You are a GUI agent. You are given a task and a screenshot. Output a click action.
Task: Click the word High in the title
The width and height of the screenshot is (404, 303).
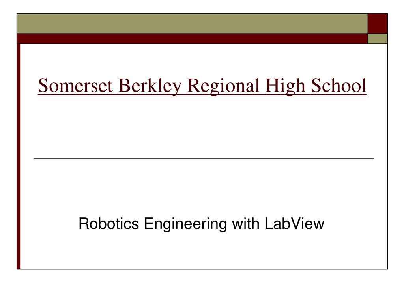[285, 86]
